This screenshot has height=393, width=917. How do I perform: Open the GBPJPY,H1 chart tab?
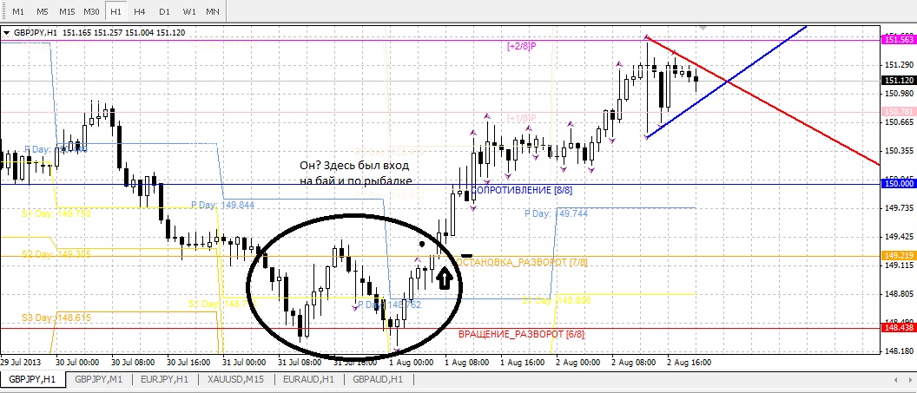pos(33,379)
